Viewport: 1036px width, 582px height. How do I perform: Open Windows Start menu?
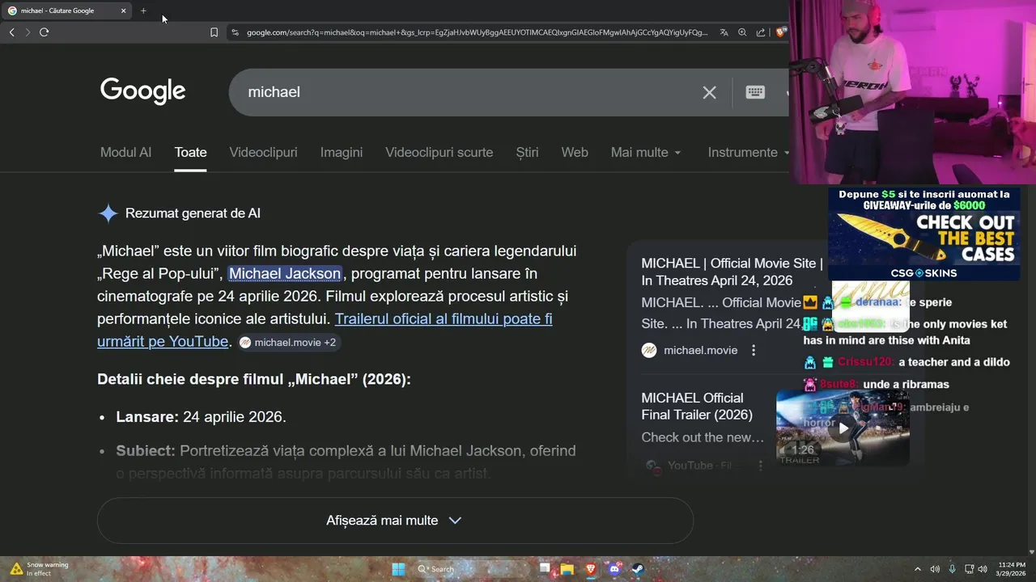[x=398, y=569]
